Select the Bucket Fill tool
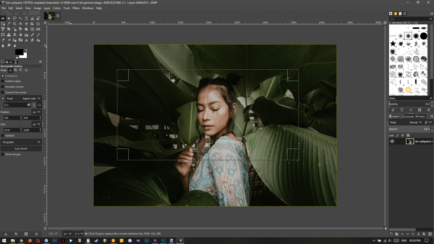434x244 pixels. (21, 35)
